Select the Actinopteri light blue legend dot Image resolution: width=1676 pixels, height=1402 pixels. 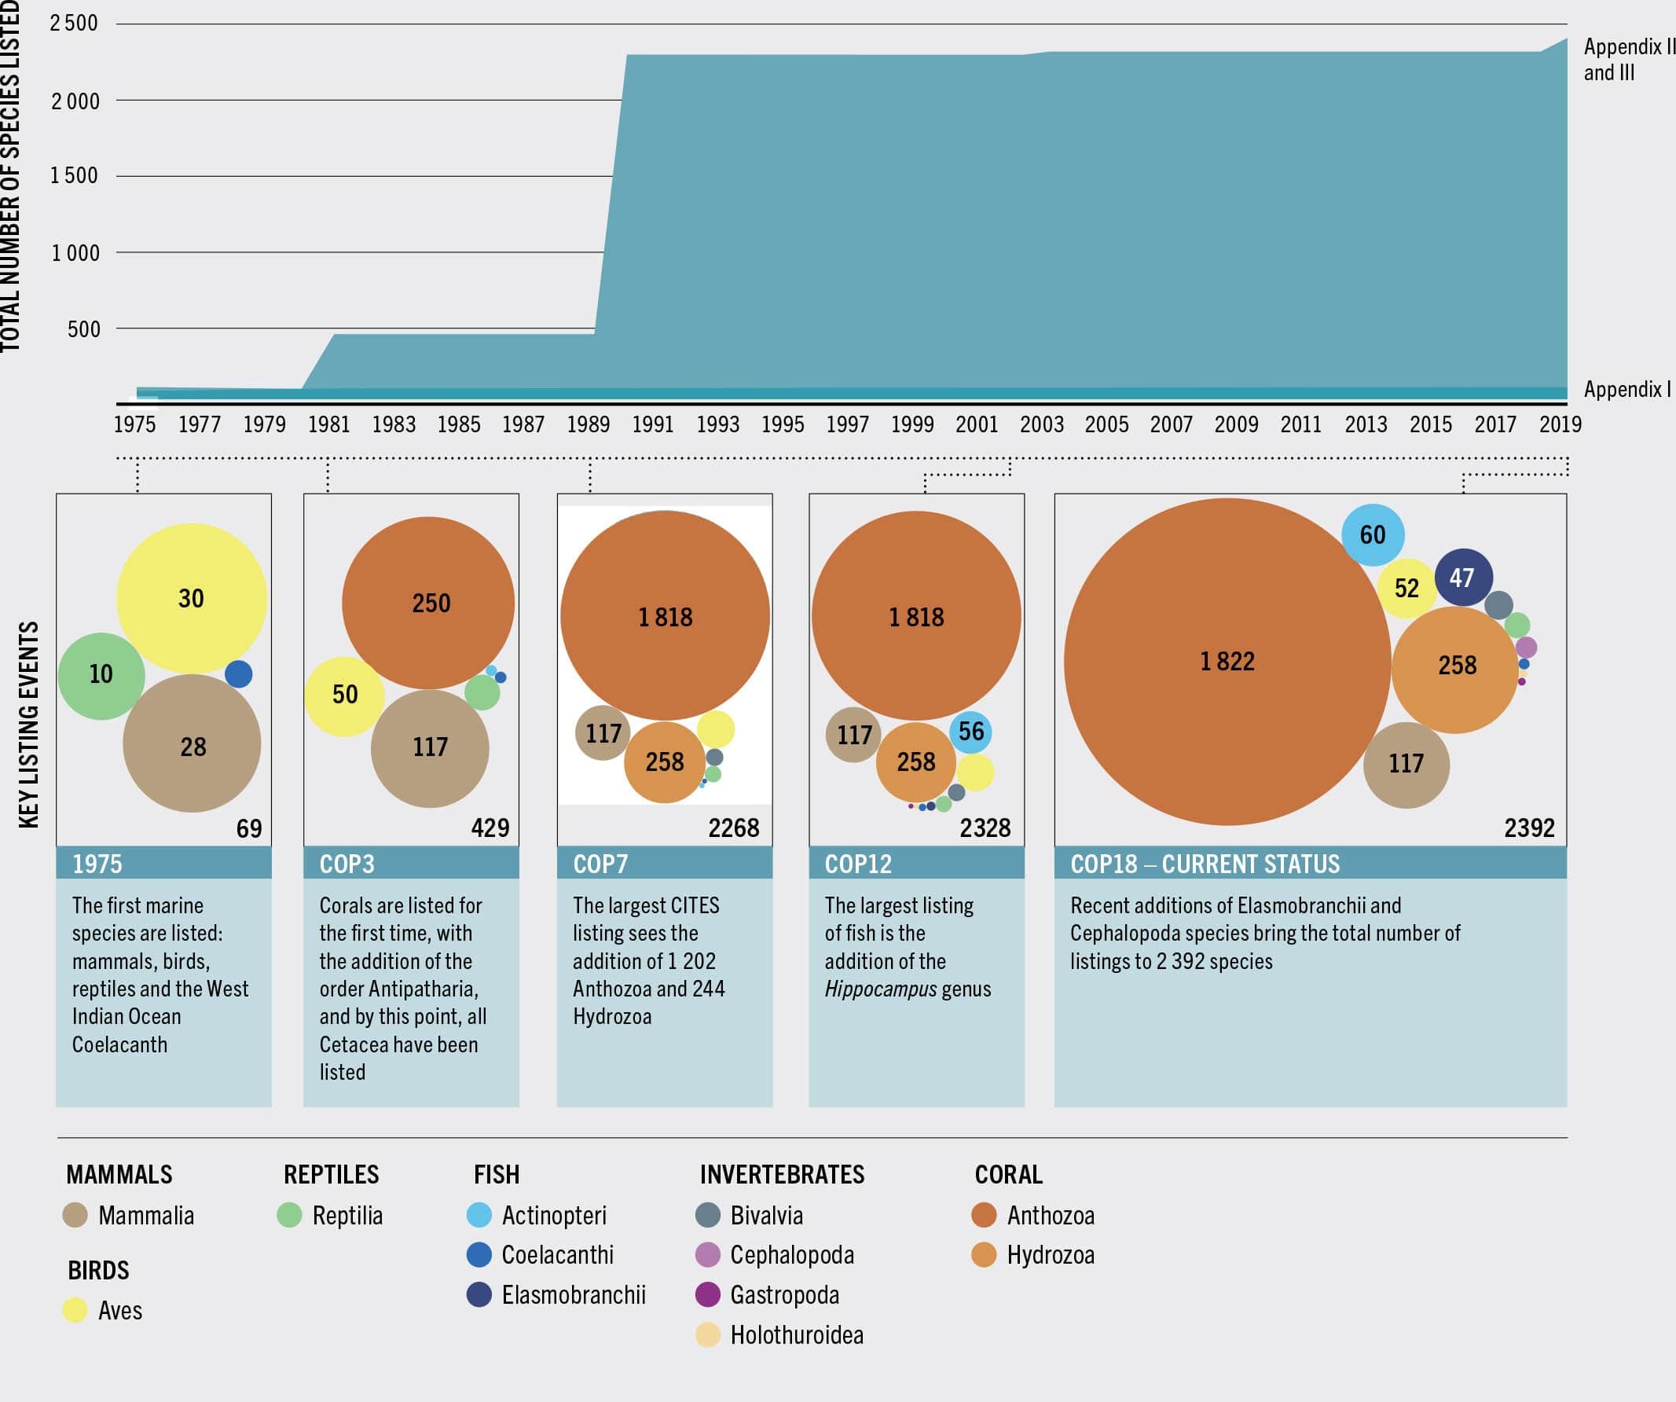click(479, 1215)
